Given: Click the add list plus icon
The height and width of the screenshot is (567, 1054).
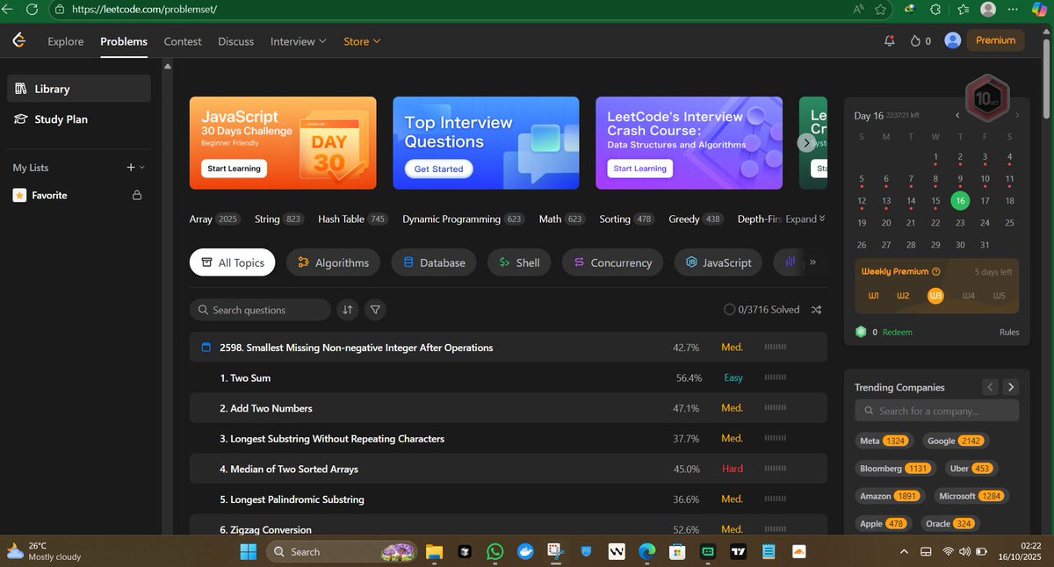Looking at the screenshot, I should (131, 168).
